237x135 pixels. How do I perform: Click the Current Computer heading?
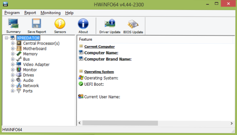99,47
